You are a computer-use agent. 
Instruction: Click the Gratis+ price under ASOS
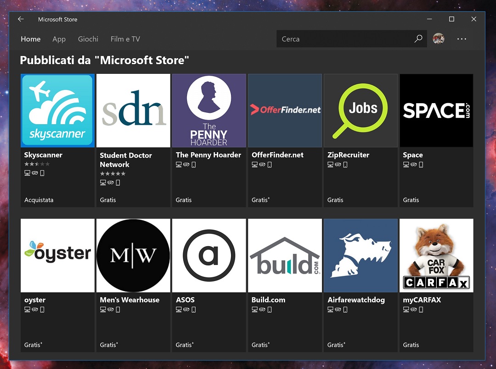click(185, 345)
